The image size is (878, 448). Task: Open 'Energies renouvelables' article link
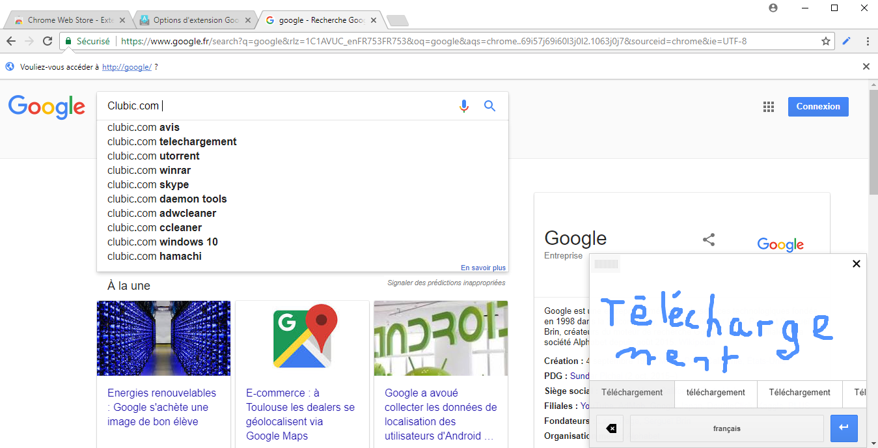pos(162,408)
